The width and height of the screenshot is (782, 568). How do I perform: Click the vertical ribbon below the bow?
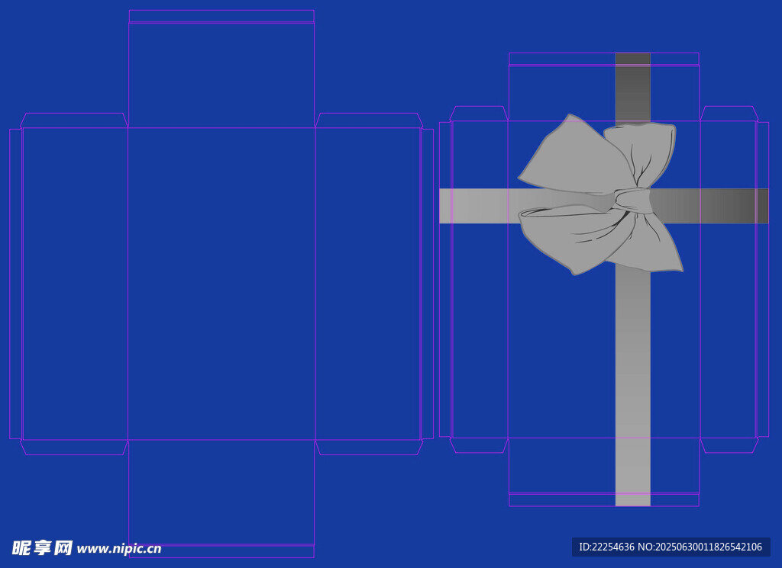point(632,381)
